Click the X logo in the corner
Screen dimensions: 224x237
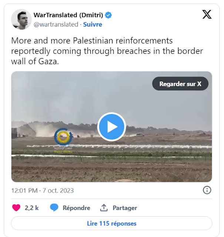click(207, 14)
